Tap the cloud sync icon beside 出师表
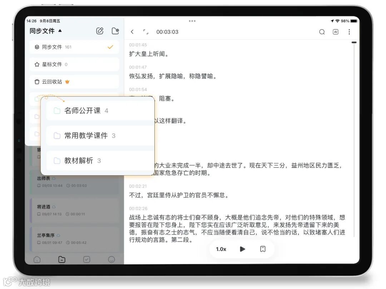Screen dimensions: 386x289 54,178
